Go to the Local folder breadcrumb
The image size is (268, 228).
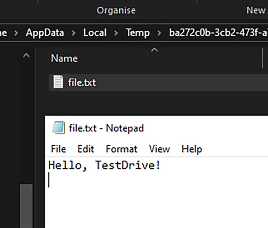point(95,33)
